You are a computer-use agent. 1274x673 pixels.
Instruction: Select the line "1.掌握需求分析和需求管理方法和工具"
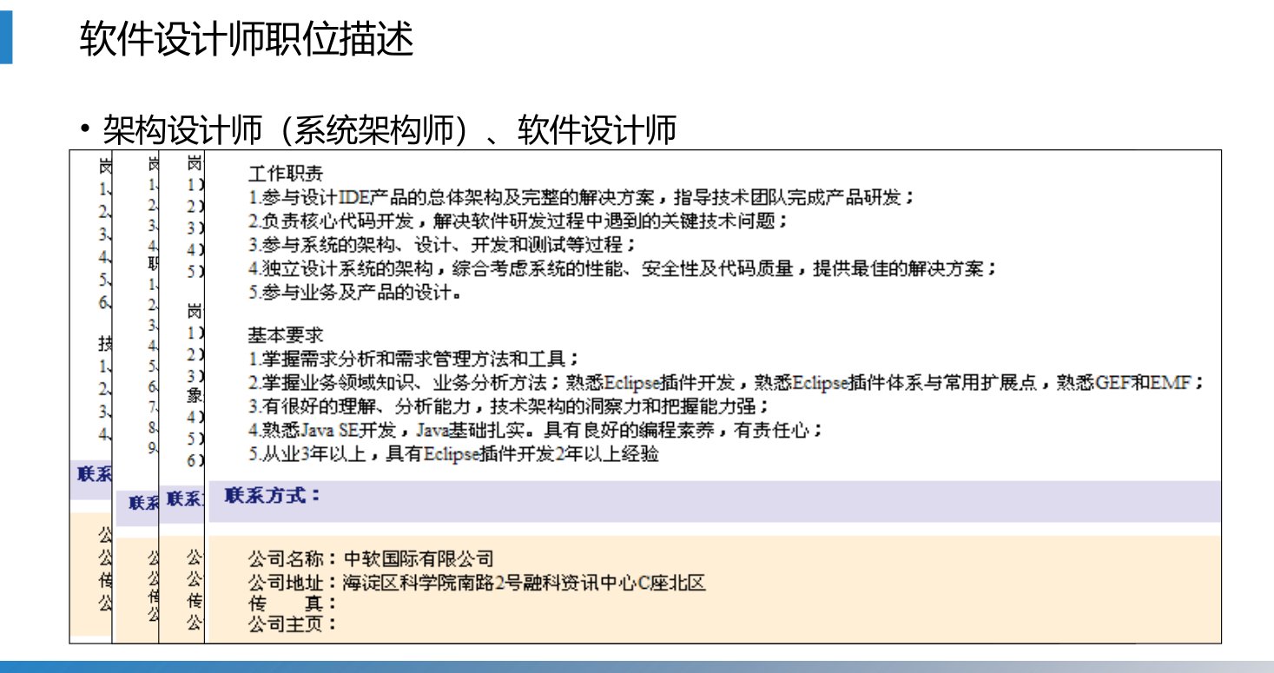pyautogui.click(x=413, y=359)
